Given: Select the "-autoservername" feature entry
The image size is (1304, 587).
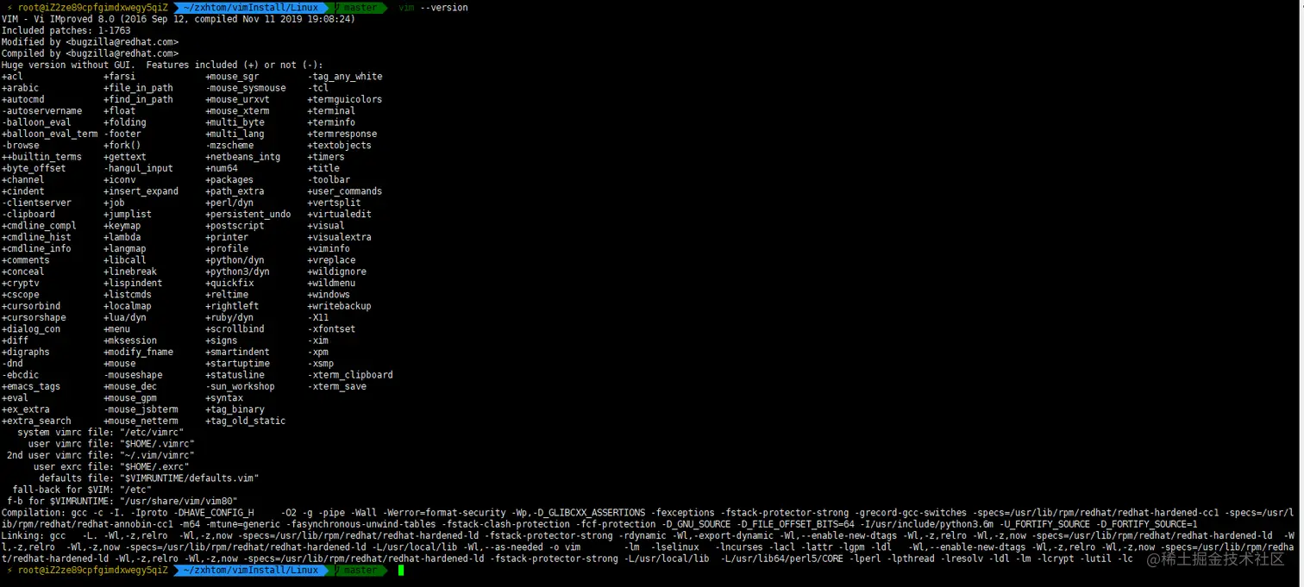Looking at the screenshot, I should [x=42, y=110].
